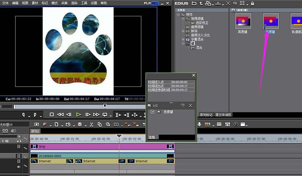Click the bin window table icon
Image resolution: width=302 pixels, height=176 pixels.
coord(219,124)
